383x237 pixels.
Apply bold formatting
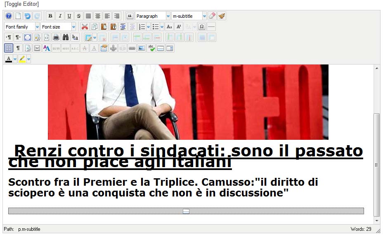(50, 16)
